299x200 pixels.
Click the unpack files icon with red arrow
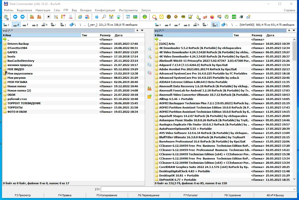[x=39, y=17]
